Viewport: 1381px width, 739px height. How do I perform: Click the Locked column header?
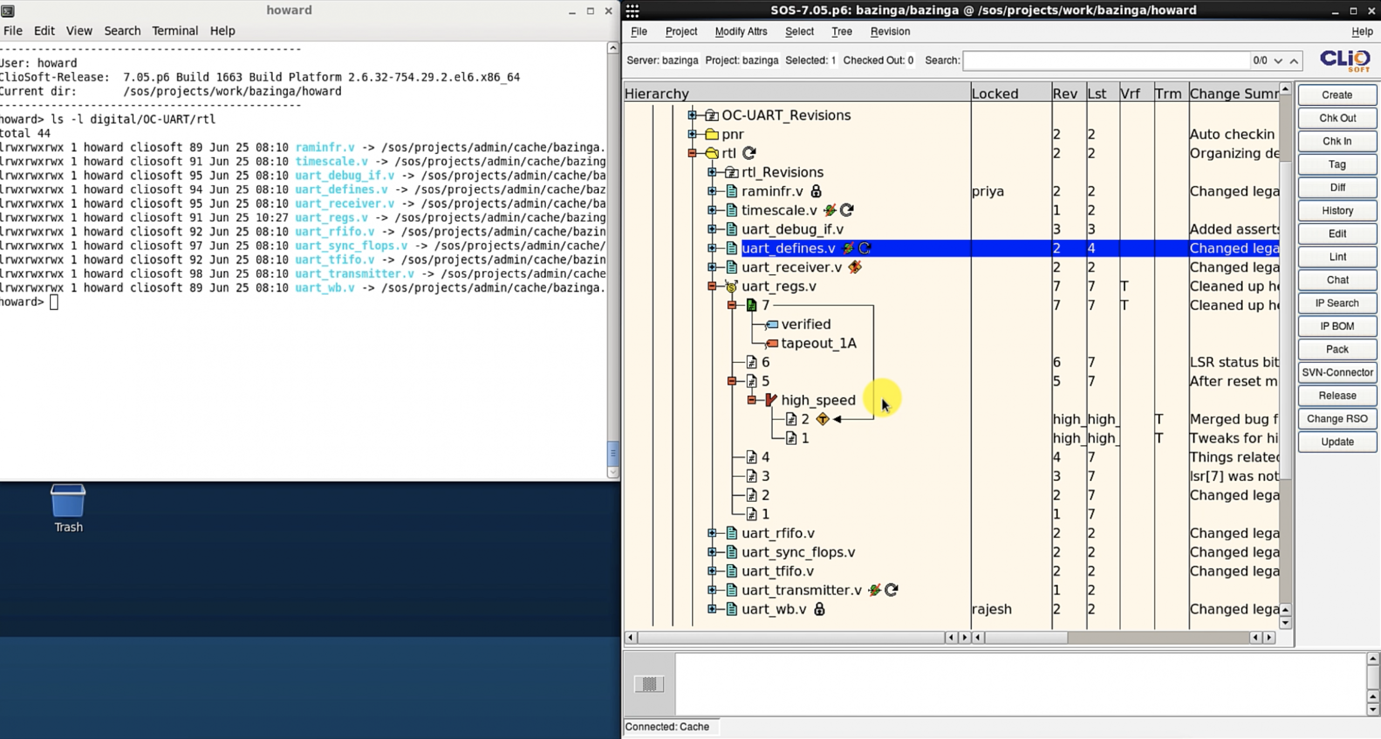coord(1011,93)
